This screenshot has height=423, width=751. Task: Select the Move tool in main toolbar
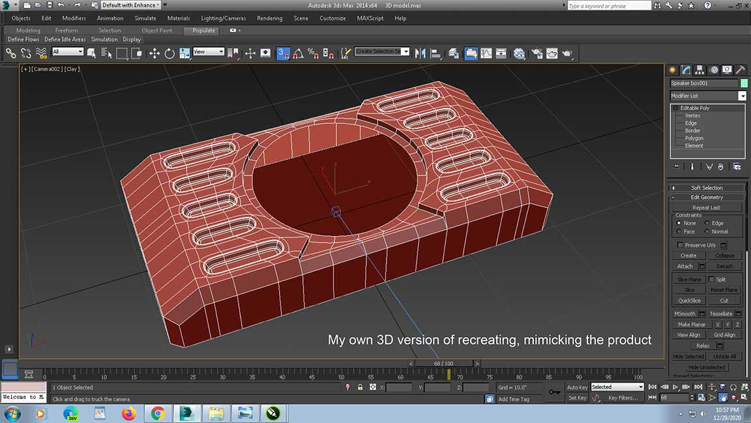[155, 53]
